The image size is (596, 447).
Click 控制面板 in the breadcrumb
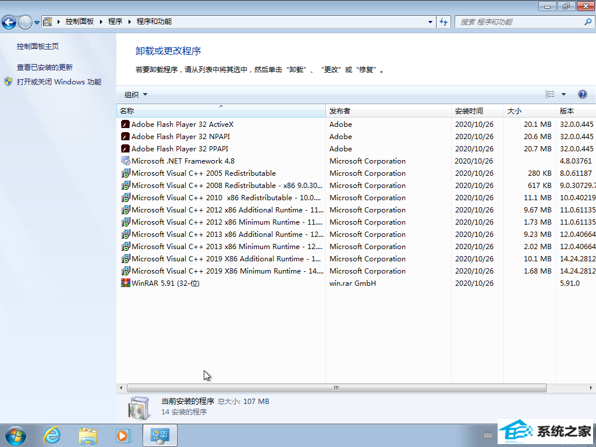(79, 22)
